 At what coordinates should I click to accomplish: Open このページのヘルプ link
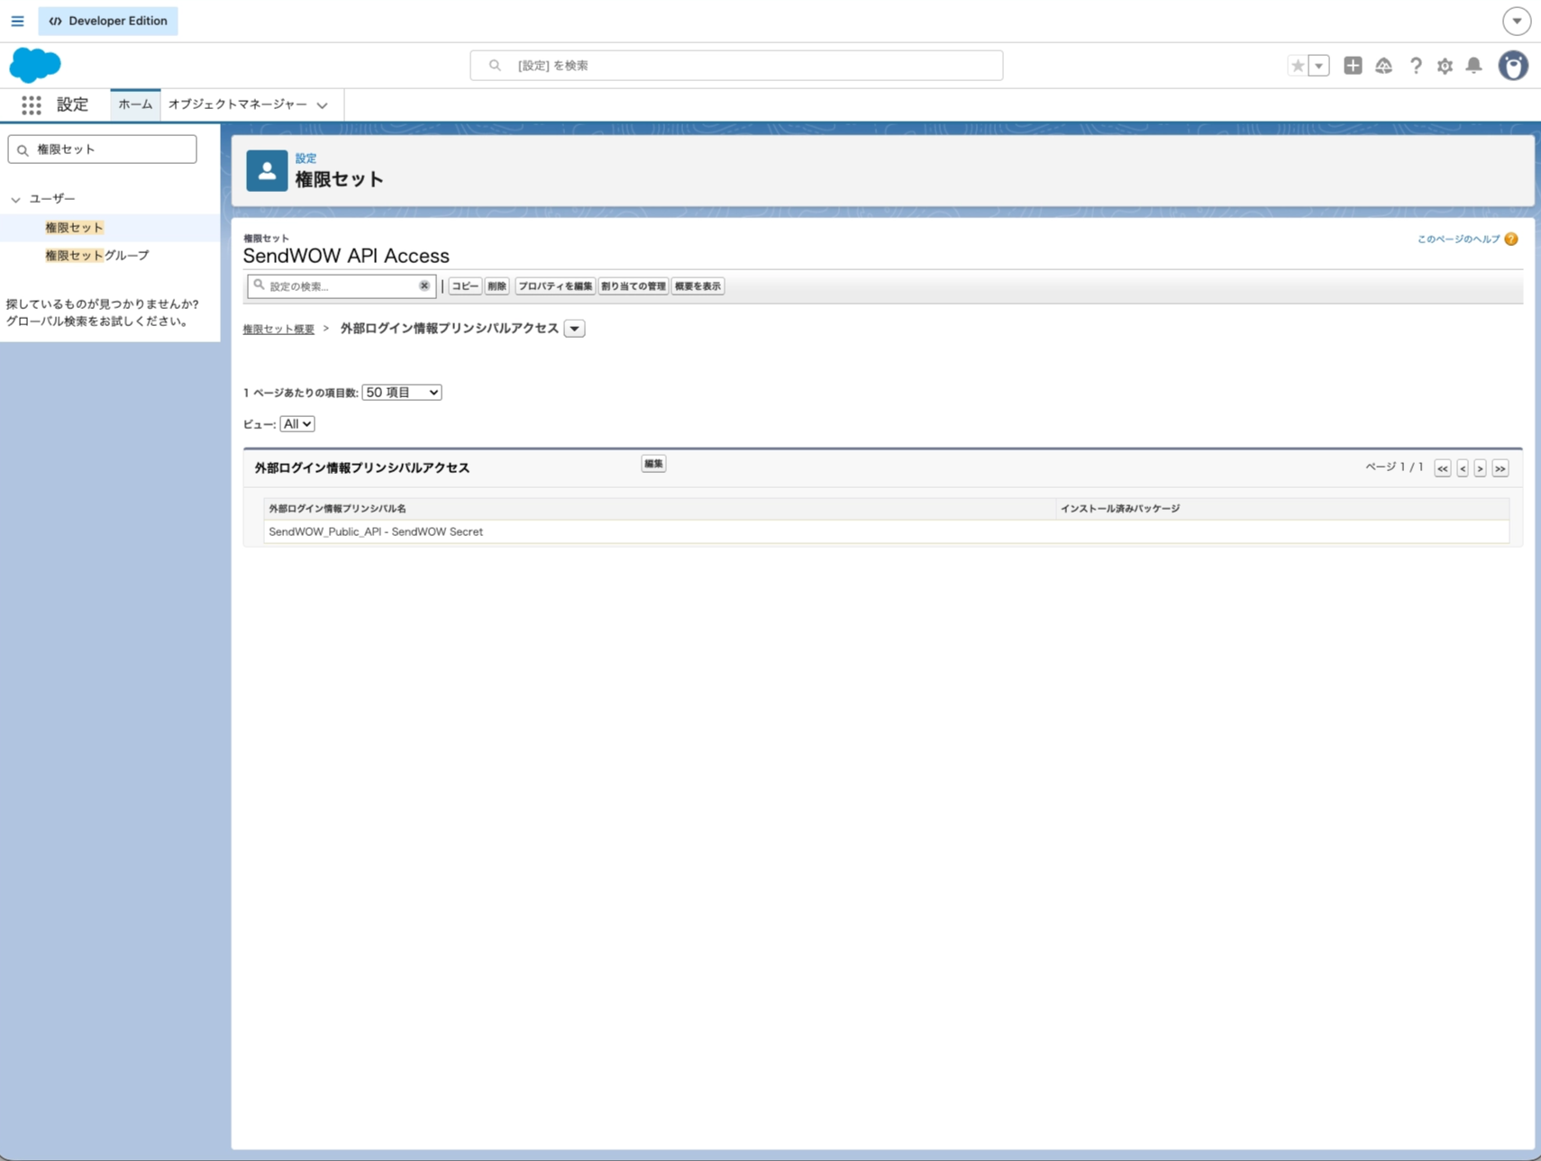pos(1458,239)
